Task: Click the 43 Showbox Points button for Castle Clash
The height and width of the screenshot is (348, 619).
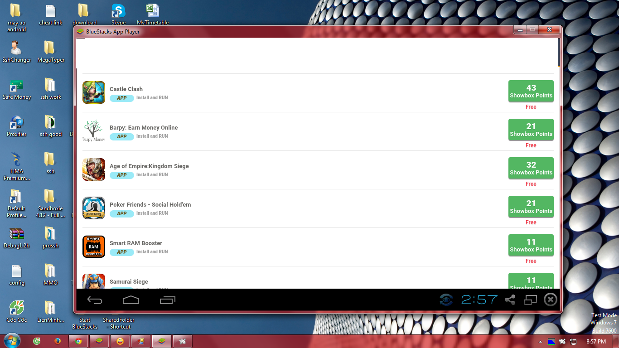Action: pyautogui.click(x=531, y=91)
